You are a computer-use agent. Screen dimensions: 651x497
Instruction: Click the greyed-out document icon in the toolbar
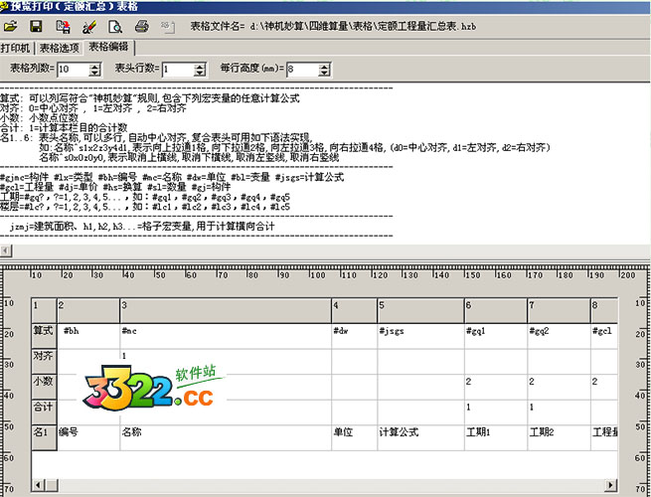click(x=168, y=28)
